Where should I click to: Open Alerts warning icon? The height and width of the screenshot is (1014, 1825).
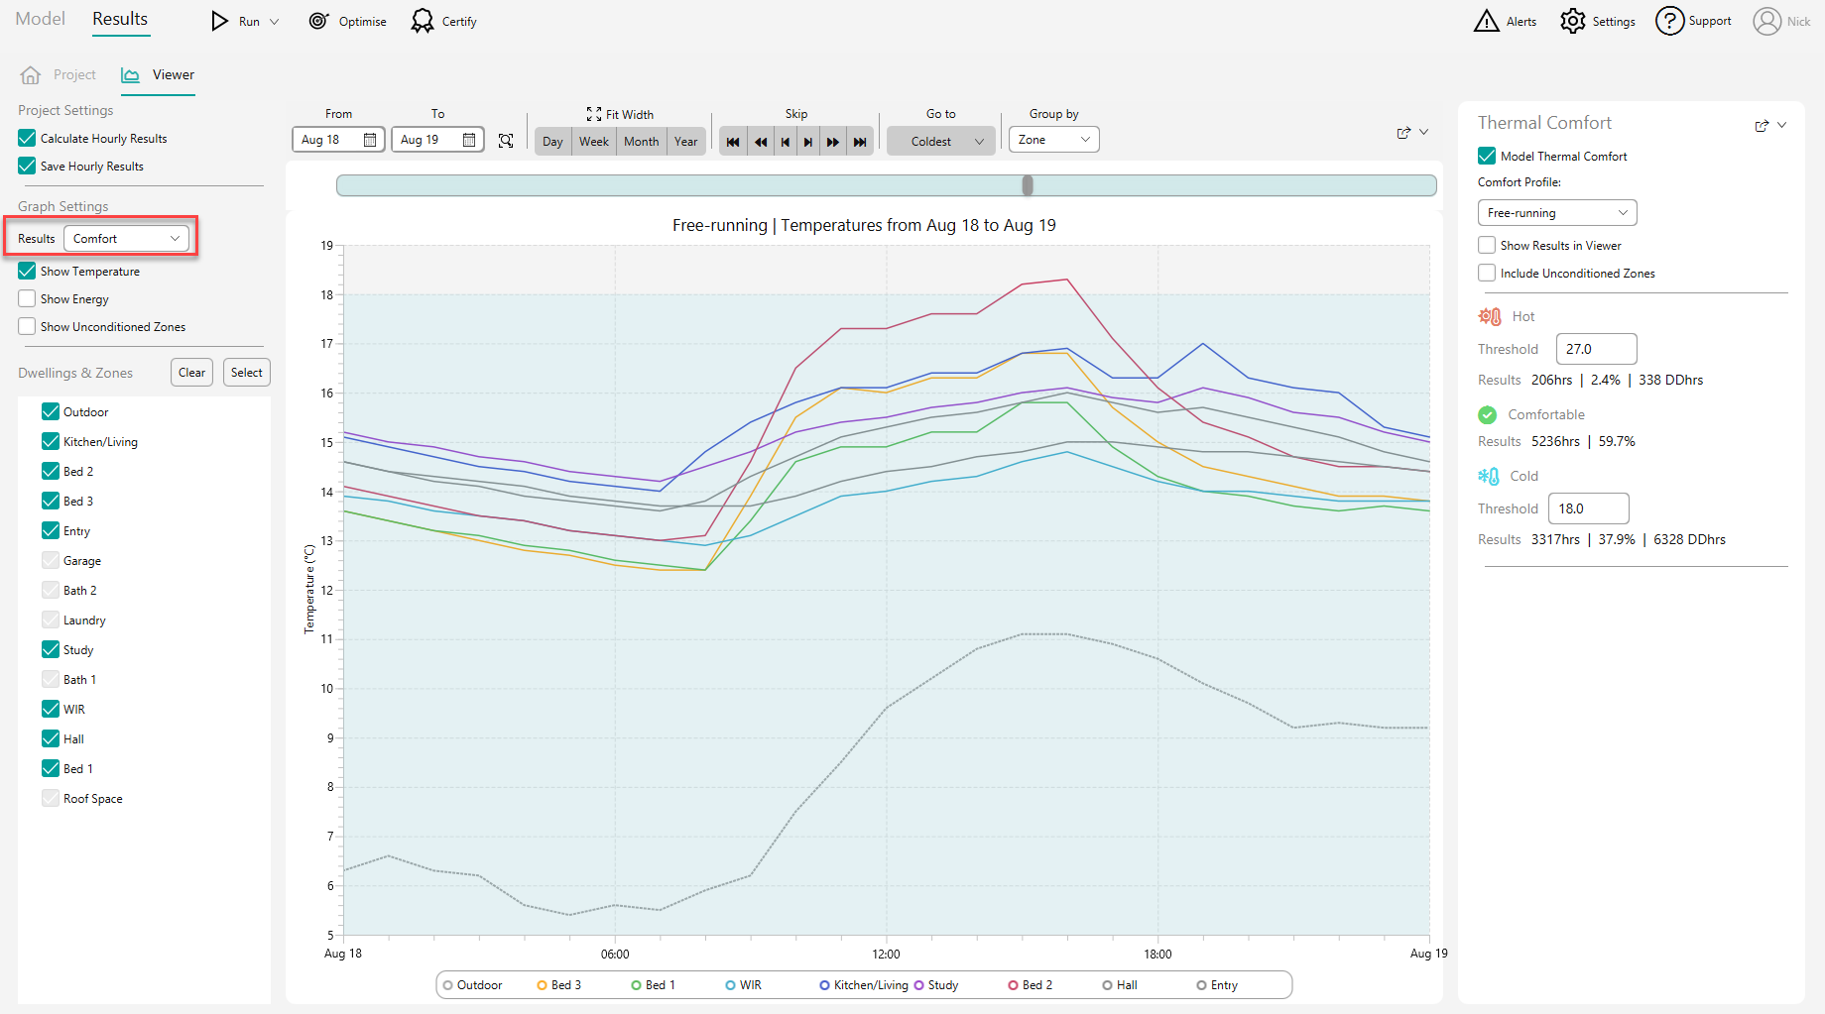point(1486,21)
